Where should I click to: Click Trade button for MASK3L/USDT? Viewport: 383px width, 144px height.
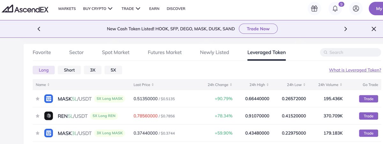coord(369,133)
